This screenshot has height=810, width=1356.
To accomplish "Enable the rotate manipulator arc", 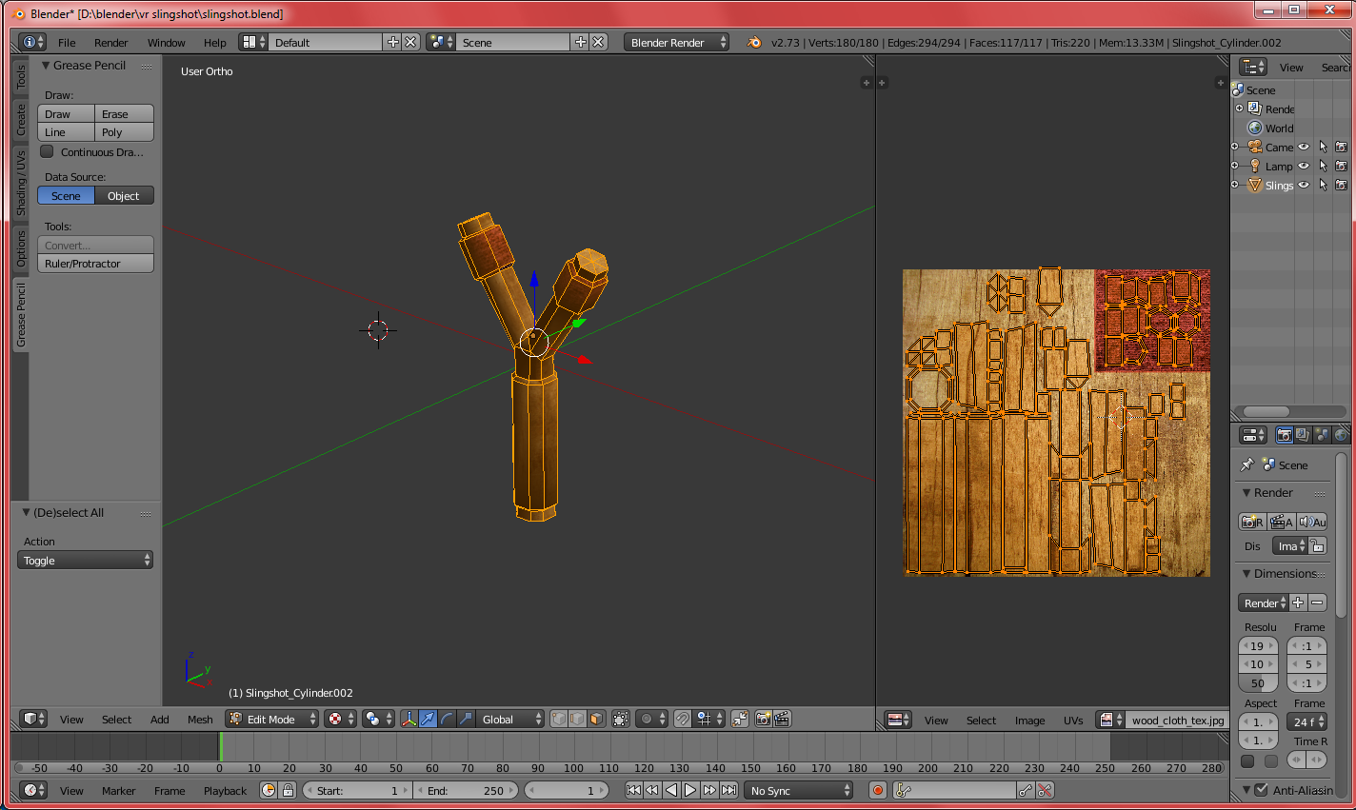I will click(447, 719).
